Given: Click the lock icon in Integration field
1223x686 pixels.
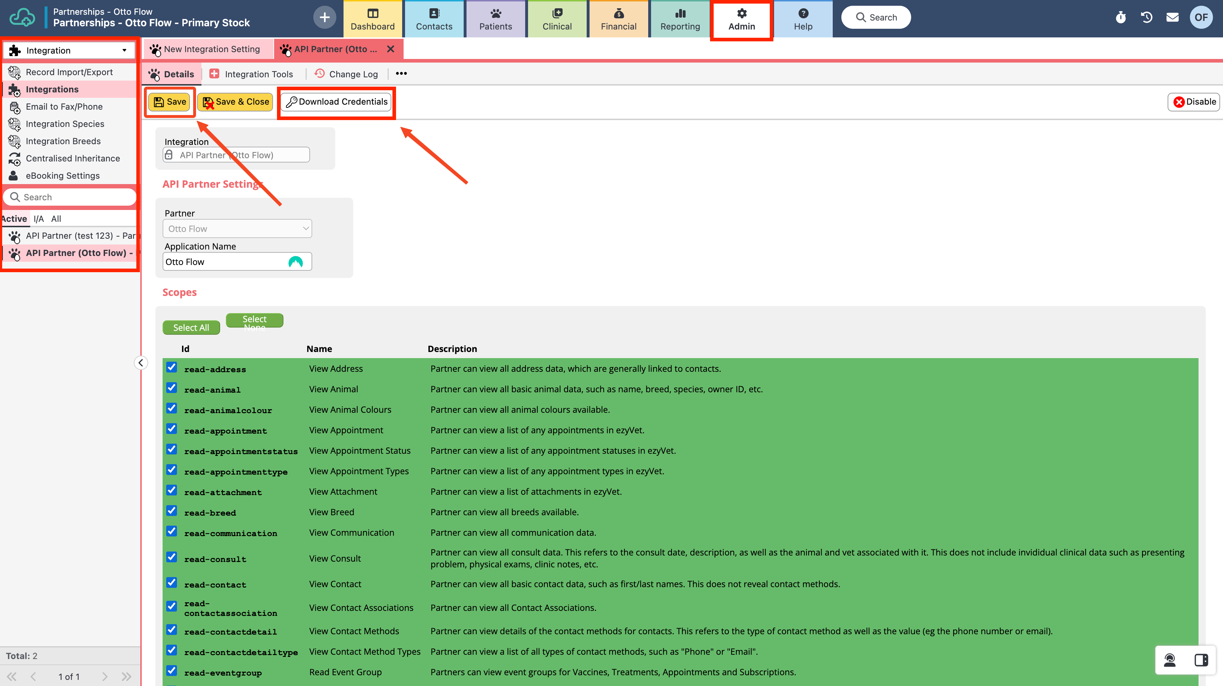Looking at the screenshot, I should point(169,155).
